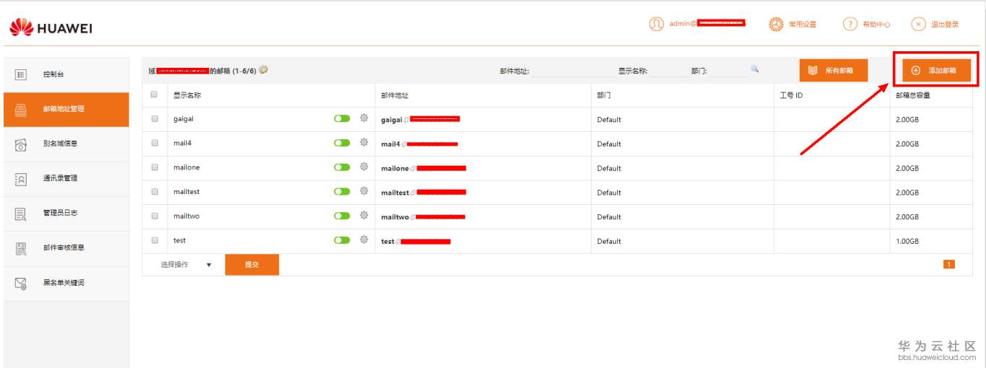This screenshot has height=368, width=986.
Task: Open 管理员日志 in the sidebar
Action: pyautogui.click(x=66, y=213)
